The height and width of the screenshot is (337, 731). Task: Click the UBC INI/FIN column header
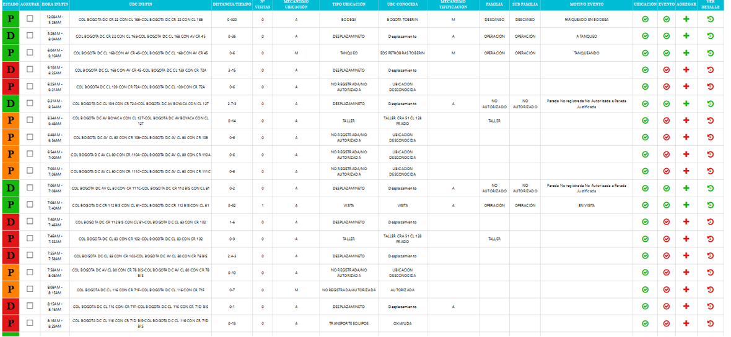coord(141,4)
